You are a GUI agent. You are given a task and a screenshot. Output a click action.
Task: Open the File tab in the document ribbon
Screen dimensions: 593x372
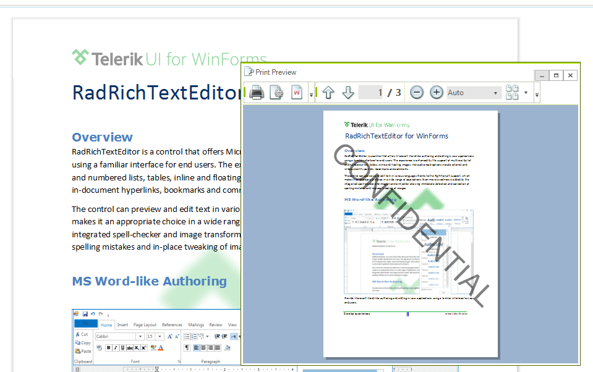pyautogui.click(x=86, y=324)
